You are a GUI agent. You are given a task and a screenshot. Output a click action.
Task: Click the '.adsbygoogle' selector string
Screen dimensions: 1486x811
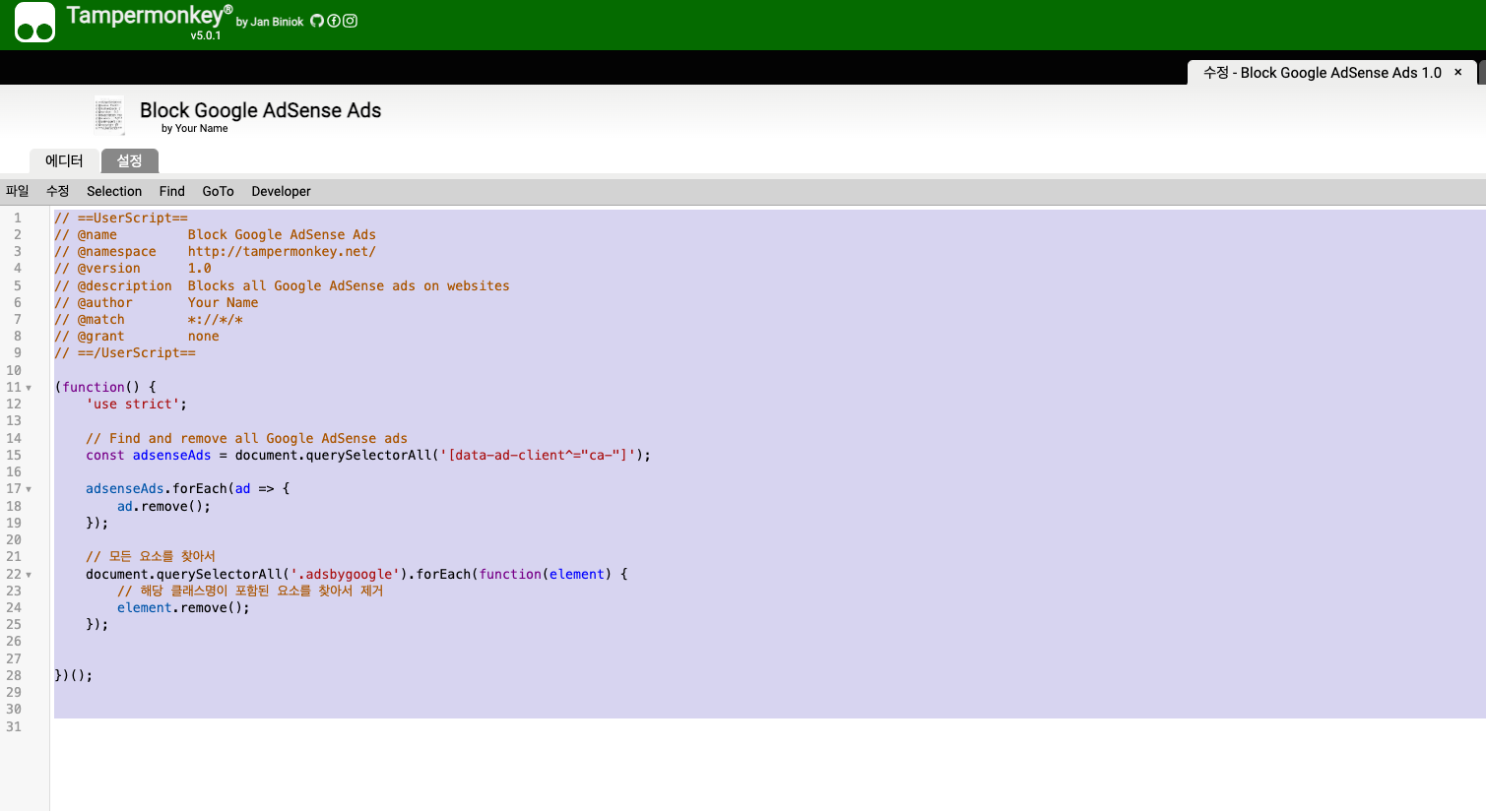[x=345, y=574]
